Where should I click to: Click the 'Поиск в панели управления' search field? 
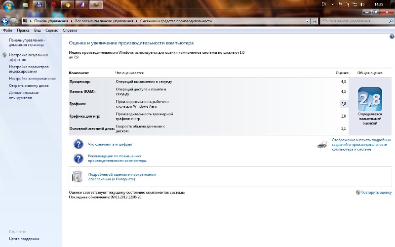pos(353,21)
